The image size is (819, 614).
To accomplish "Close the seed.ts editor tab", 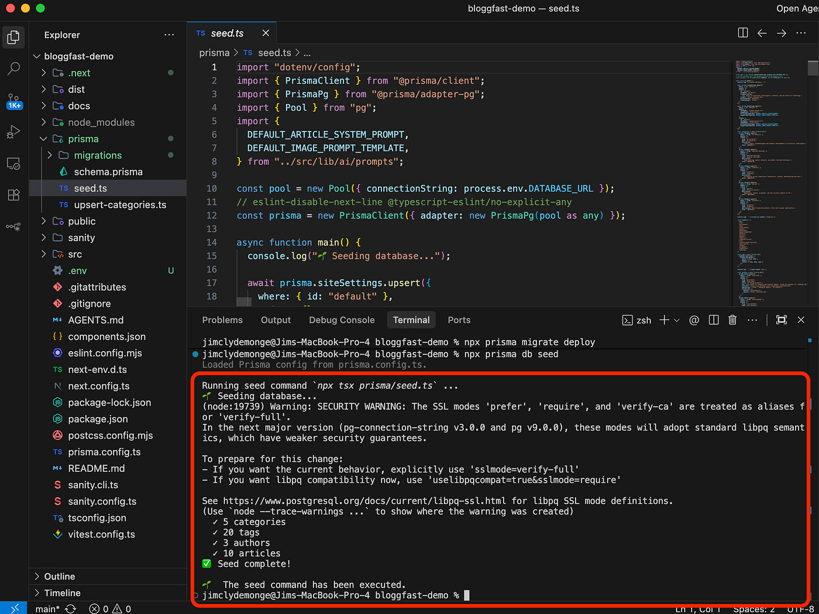I will (266, 33).
